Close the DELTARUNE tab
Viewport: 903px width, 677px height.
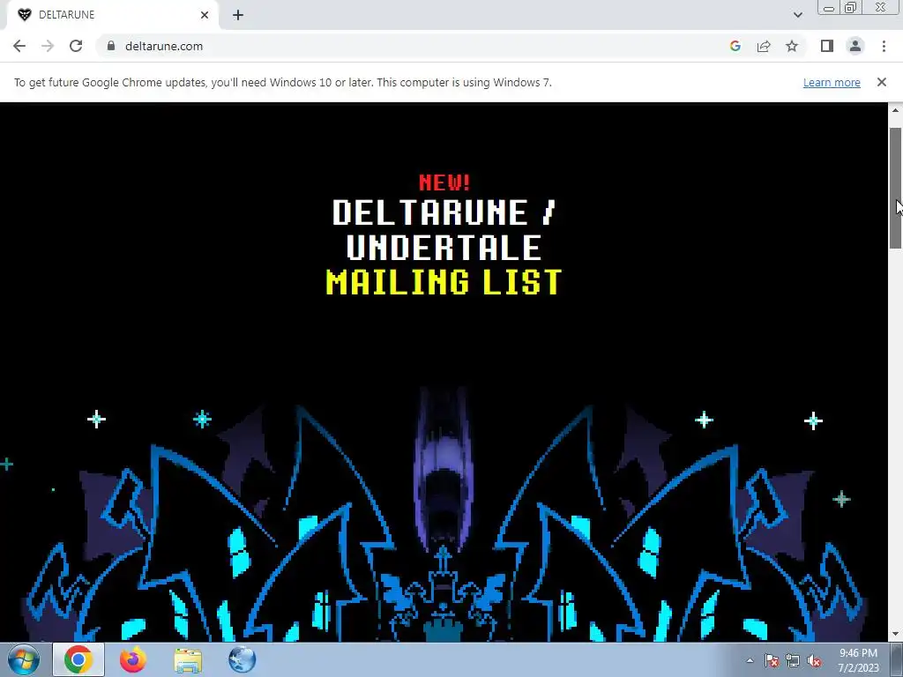[205, 15]
